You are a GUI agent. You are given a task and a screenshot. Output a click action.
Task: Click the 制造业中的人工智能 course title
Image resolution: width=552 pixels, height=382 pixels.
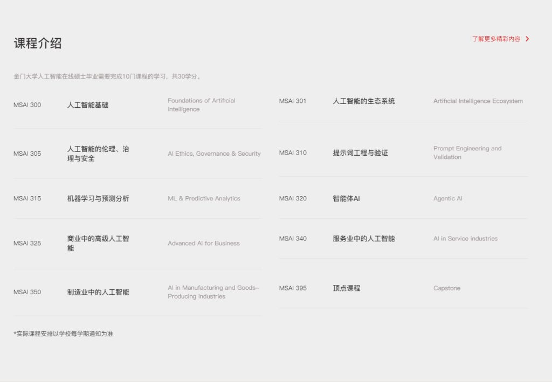coord(98,292)
